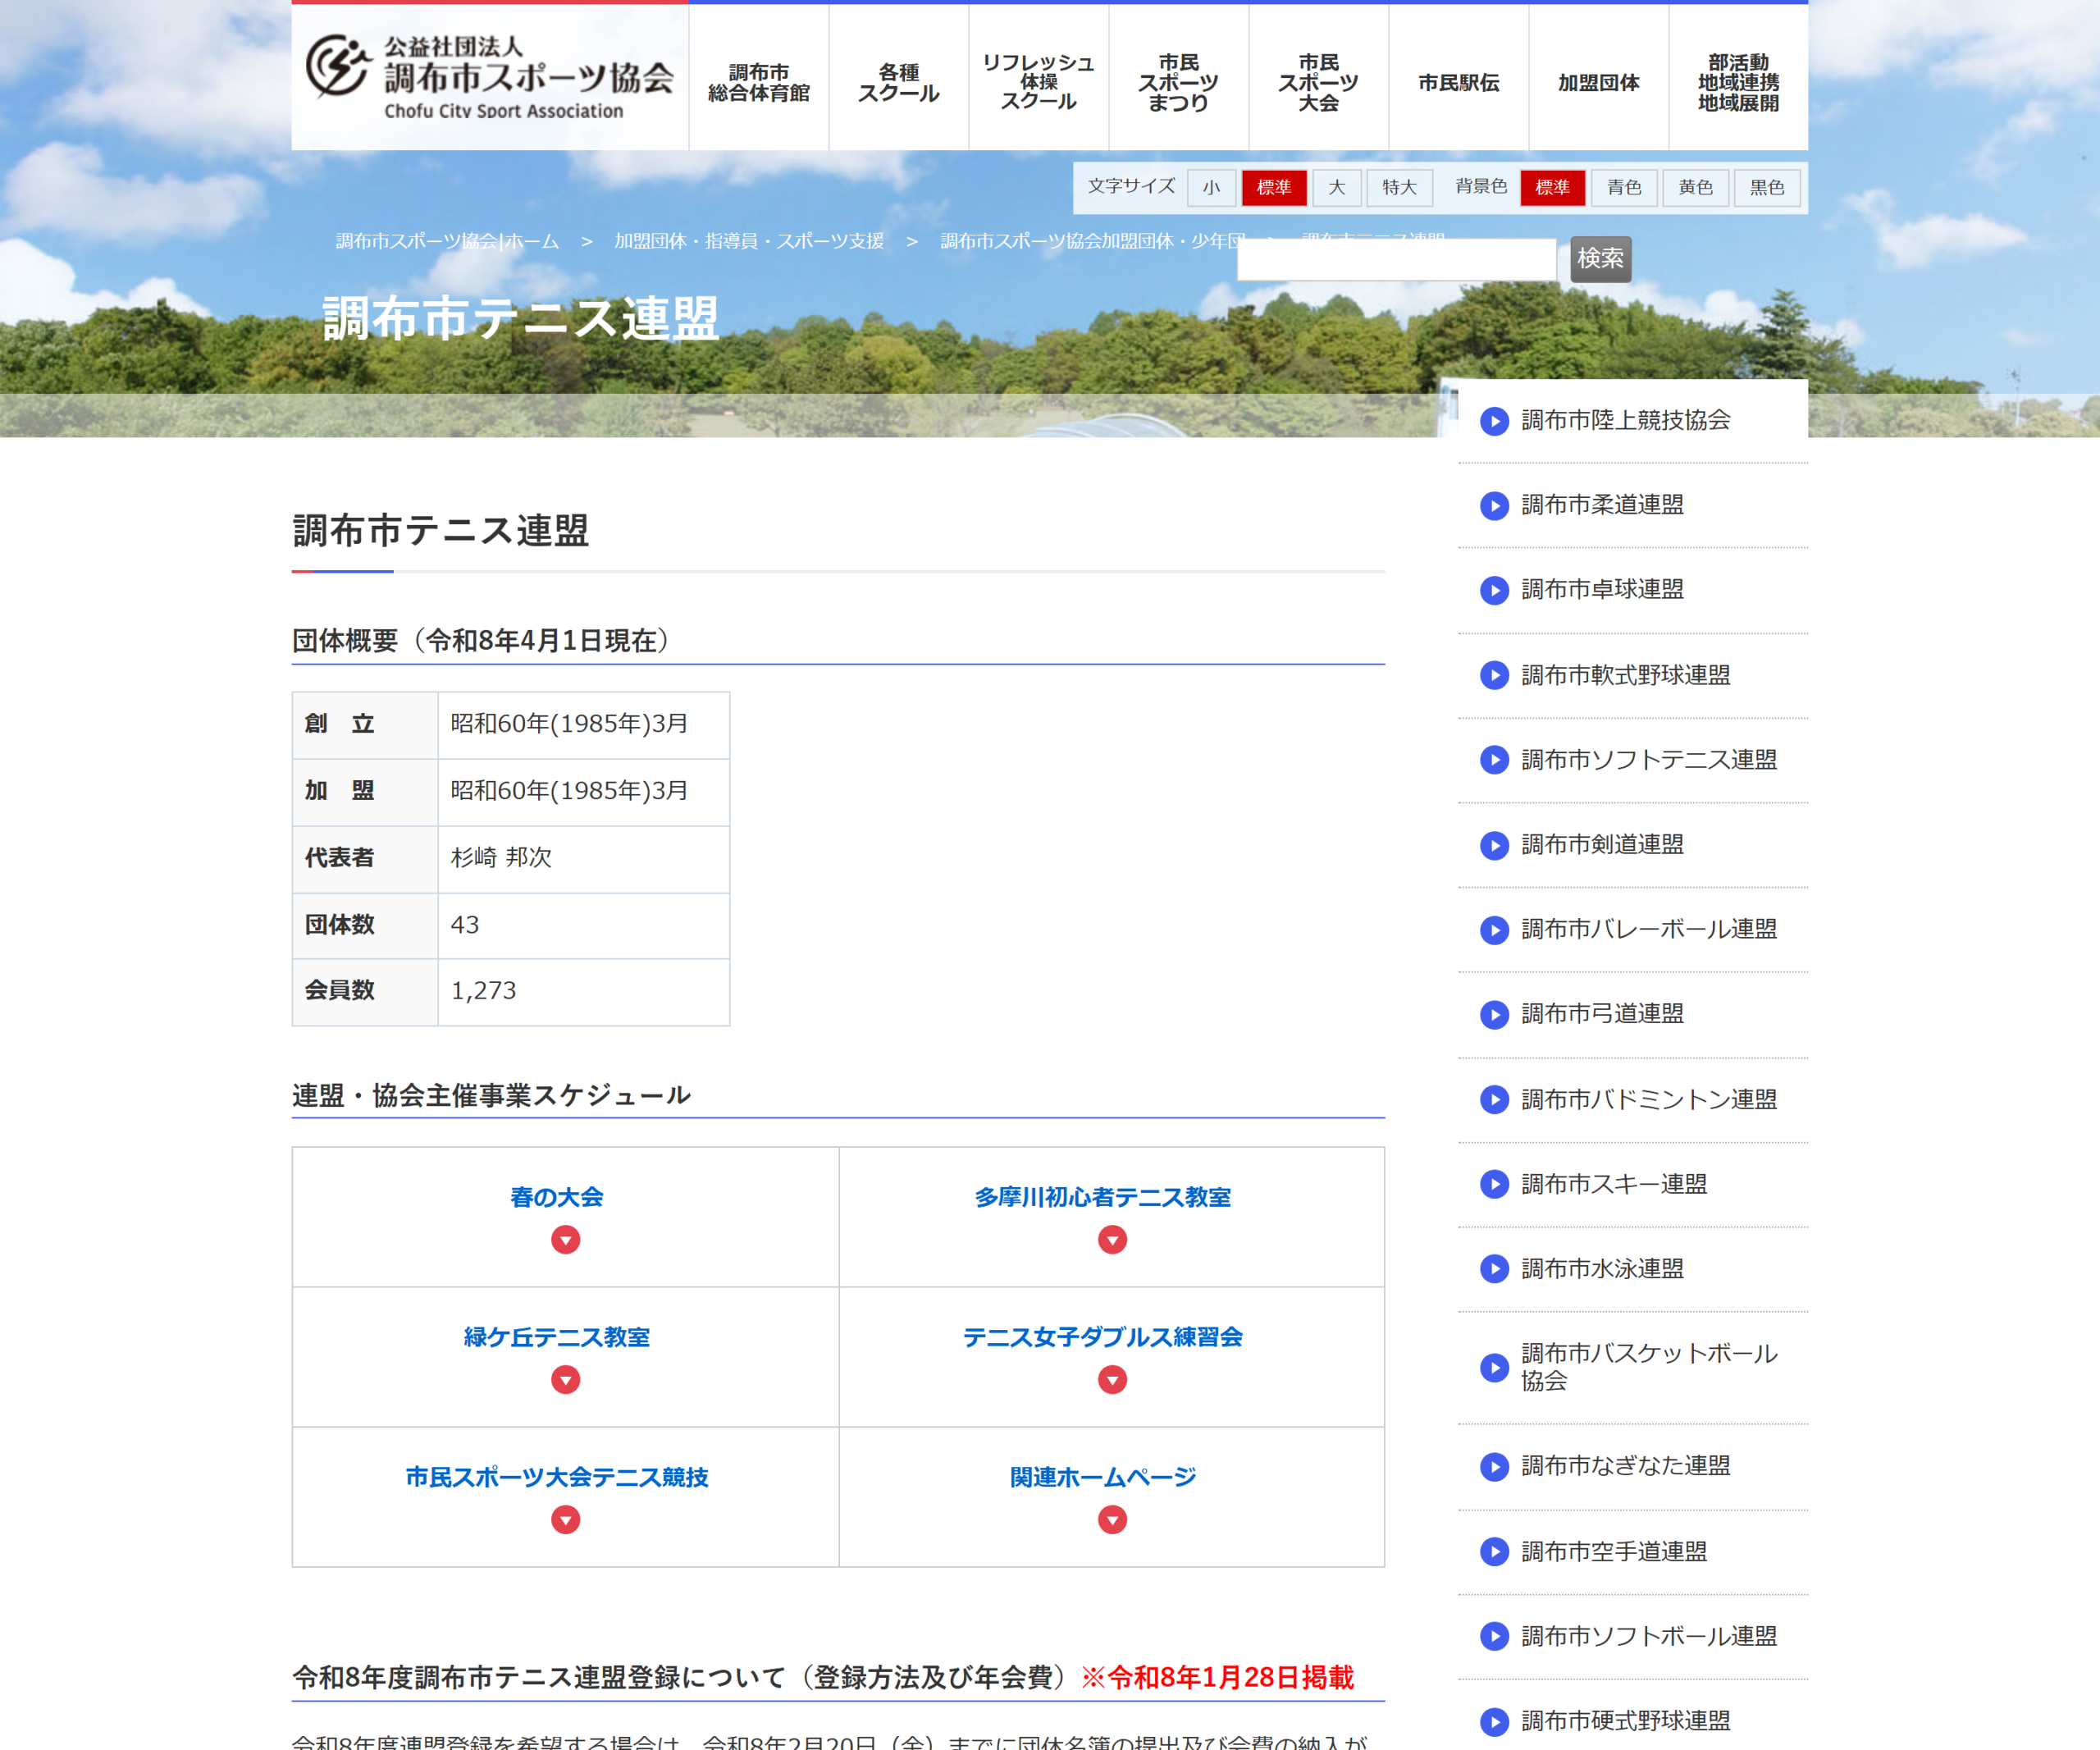Image resolution: width=2100 pixels, height=1750 pixels.
Task: Open the 調布市バドミントン連盟 sidebar link
Action: coord(1650,1100)
